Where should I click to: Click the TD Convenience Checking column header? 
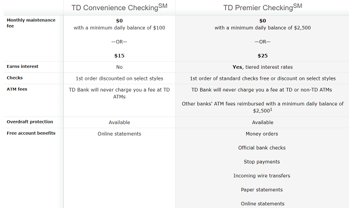119,7
